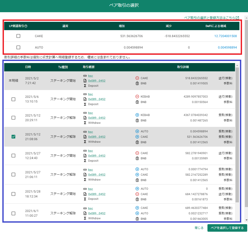Click the 取引概要 column header
This screenshot has height=233, width=248.
(x=89, y=67)
